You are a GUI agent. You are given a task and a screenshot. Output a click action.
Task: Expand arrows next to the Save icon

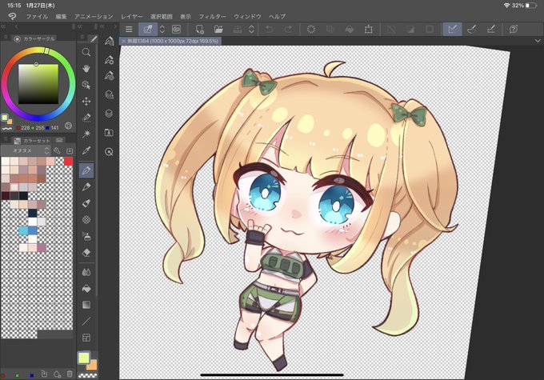click(x=251, y=29)
